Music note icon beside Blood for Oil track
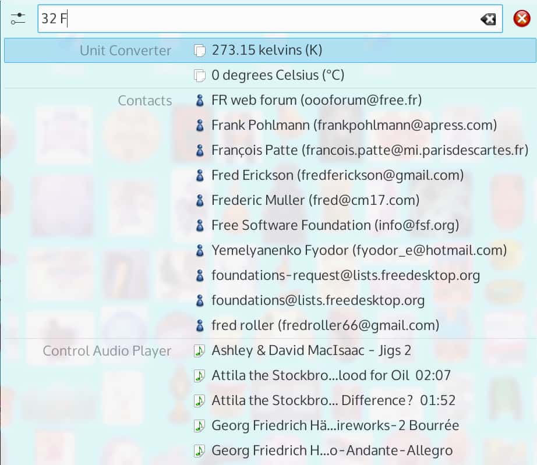The width and height of the screenshot is (537, 465). [199, 376]
